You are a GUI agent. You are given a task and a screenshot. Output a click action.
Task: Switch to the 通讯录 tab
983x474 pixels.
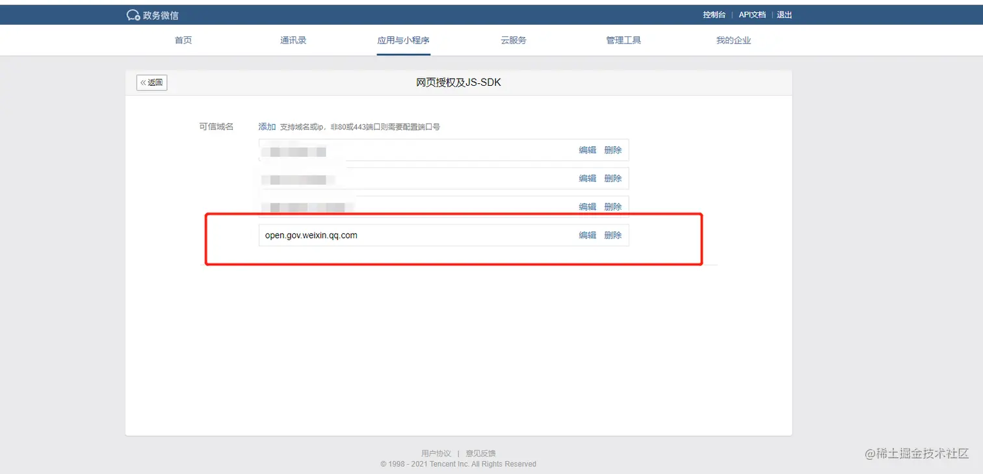[293, 40]
